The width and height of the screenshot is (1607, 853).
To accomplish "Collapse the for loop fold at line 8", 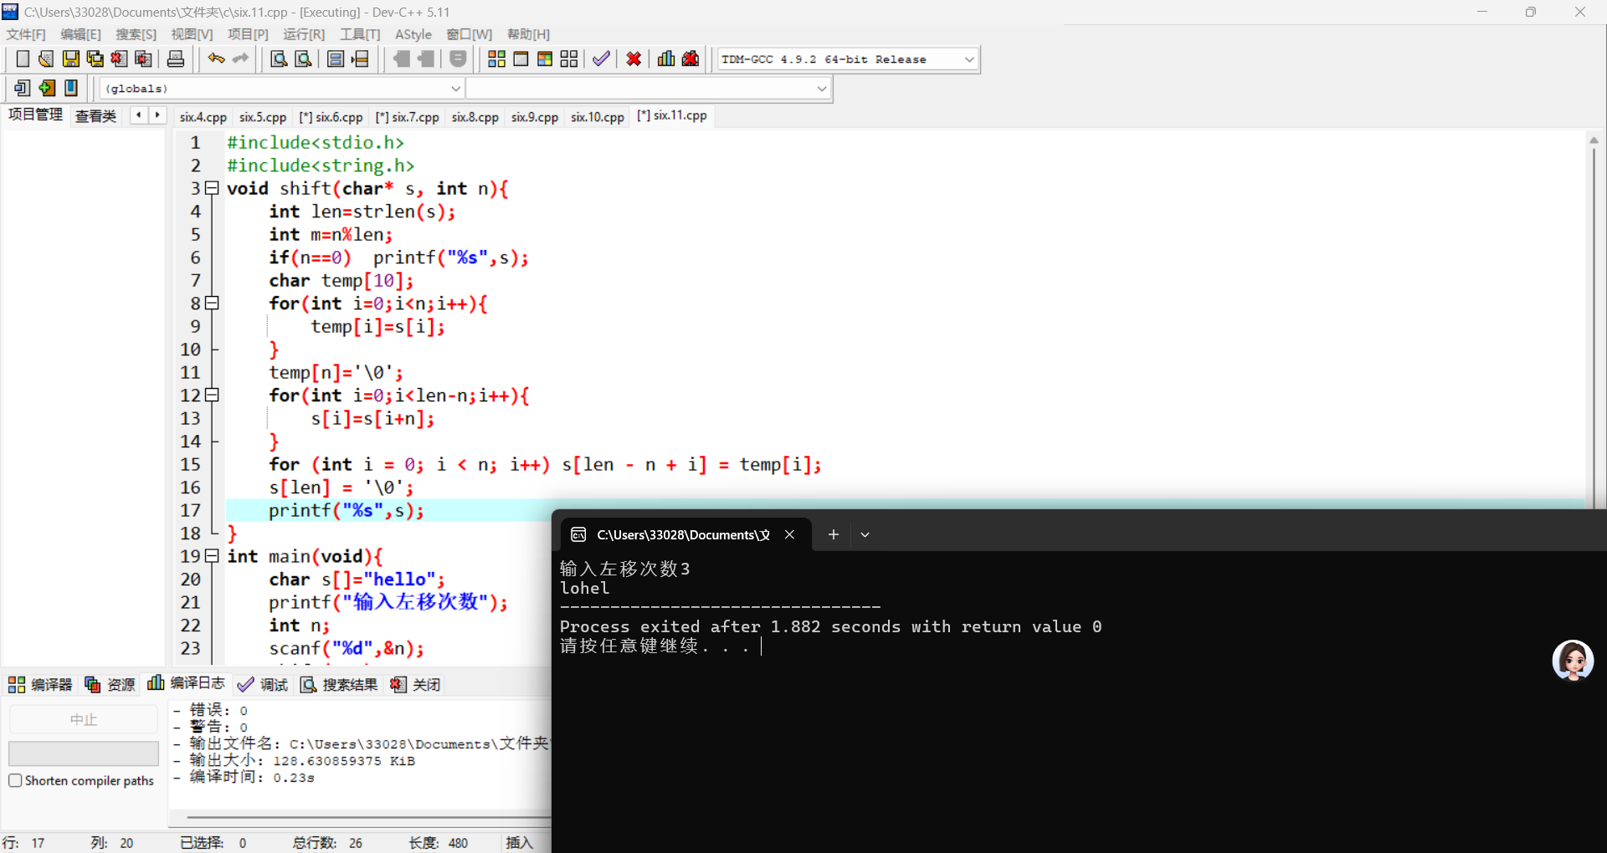I will pyautogui.click(x=213, y=303).
